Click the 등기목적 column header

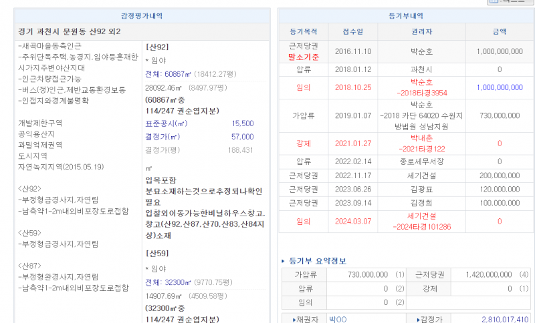(x=303, y=31)
